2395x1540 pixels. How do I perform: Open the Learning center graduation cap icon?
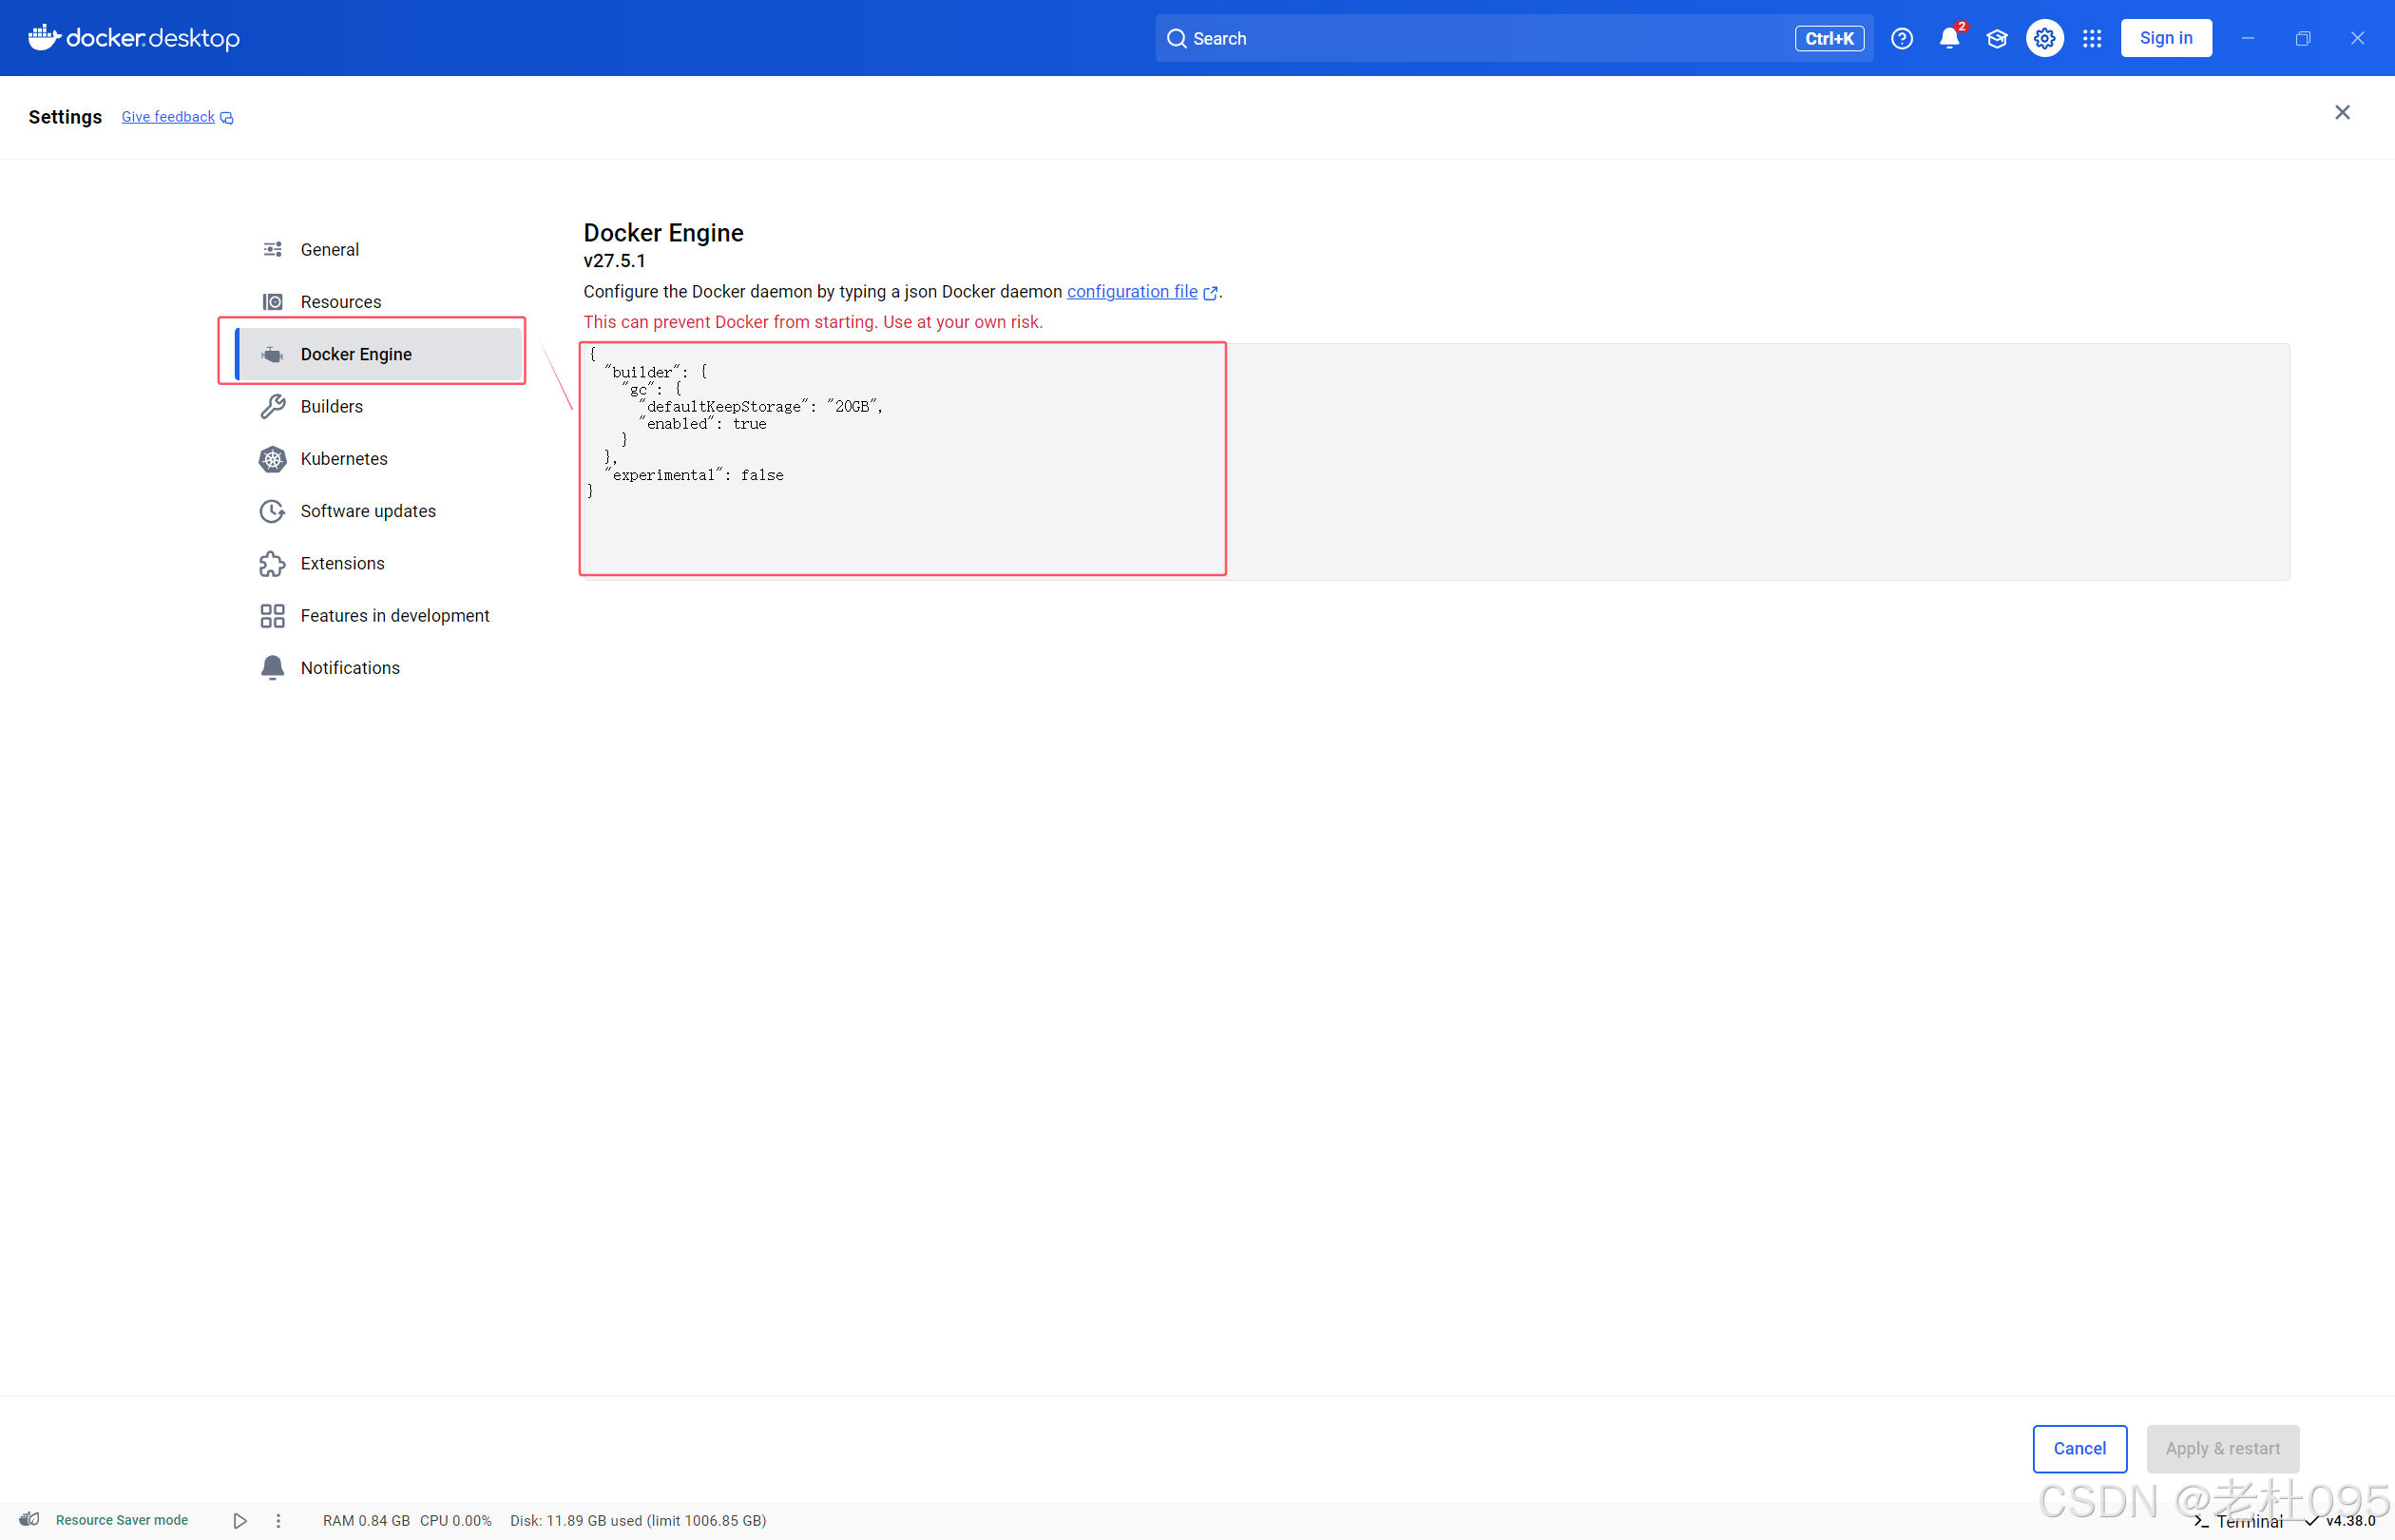[1996, 38]
